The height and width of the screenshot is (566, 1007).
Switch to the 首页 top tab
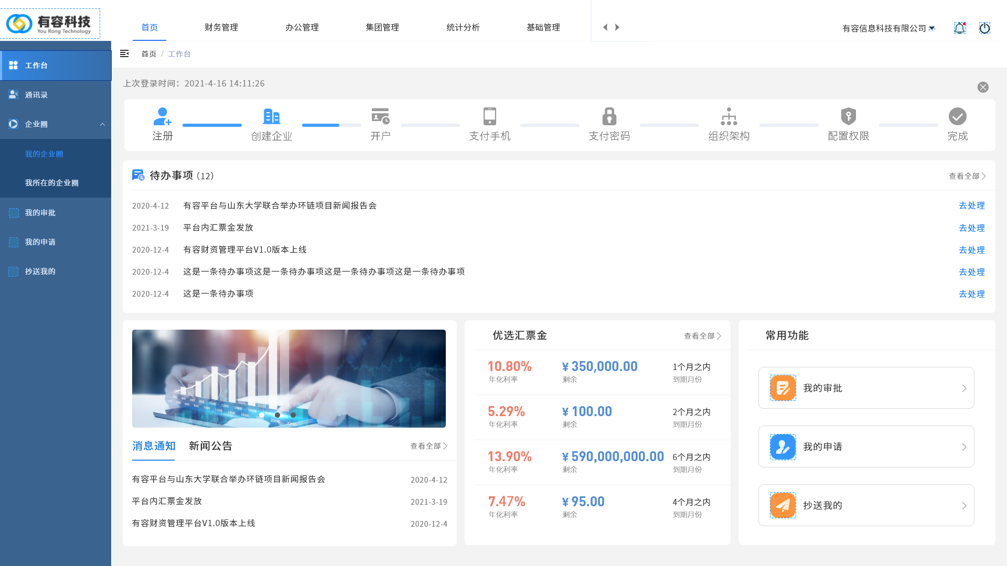pyautogui.click(x=149, y=27)
